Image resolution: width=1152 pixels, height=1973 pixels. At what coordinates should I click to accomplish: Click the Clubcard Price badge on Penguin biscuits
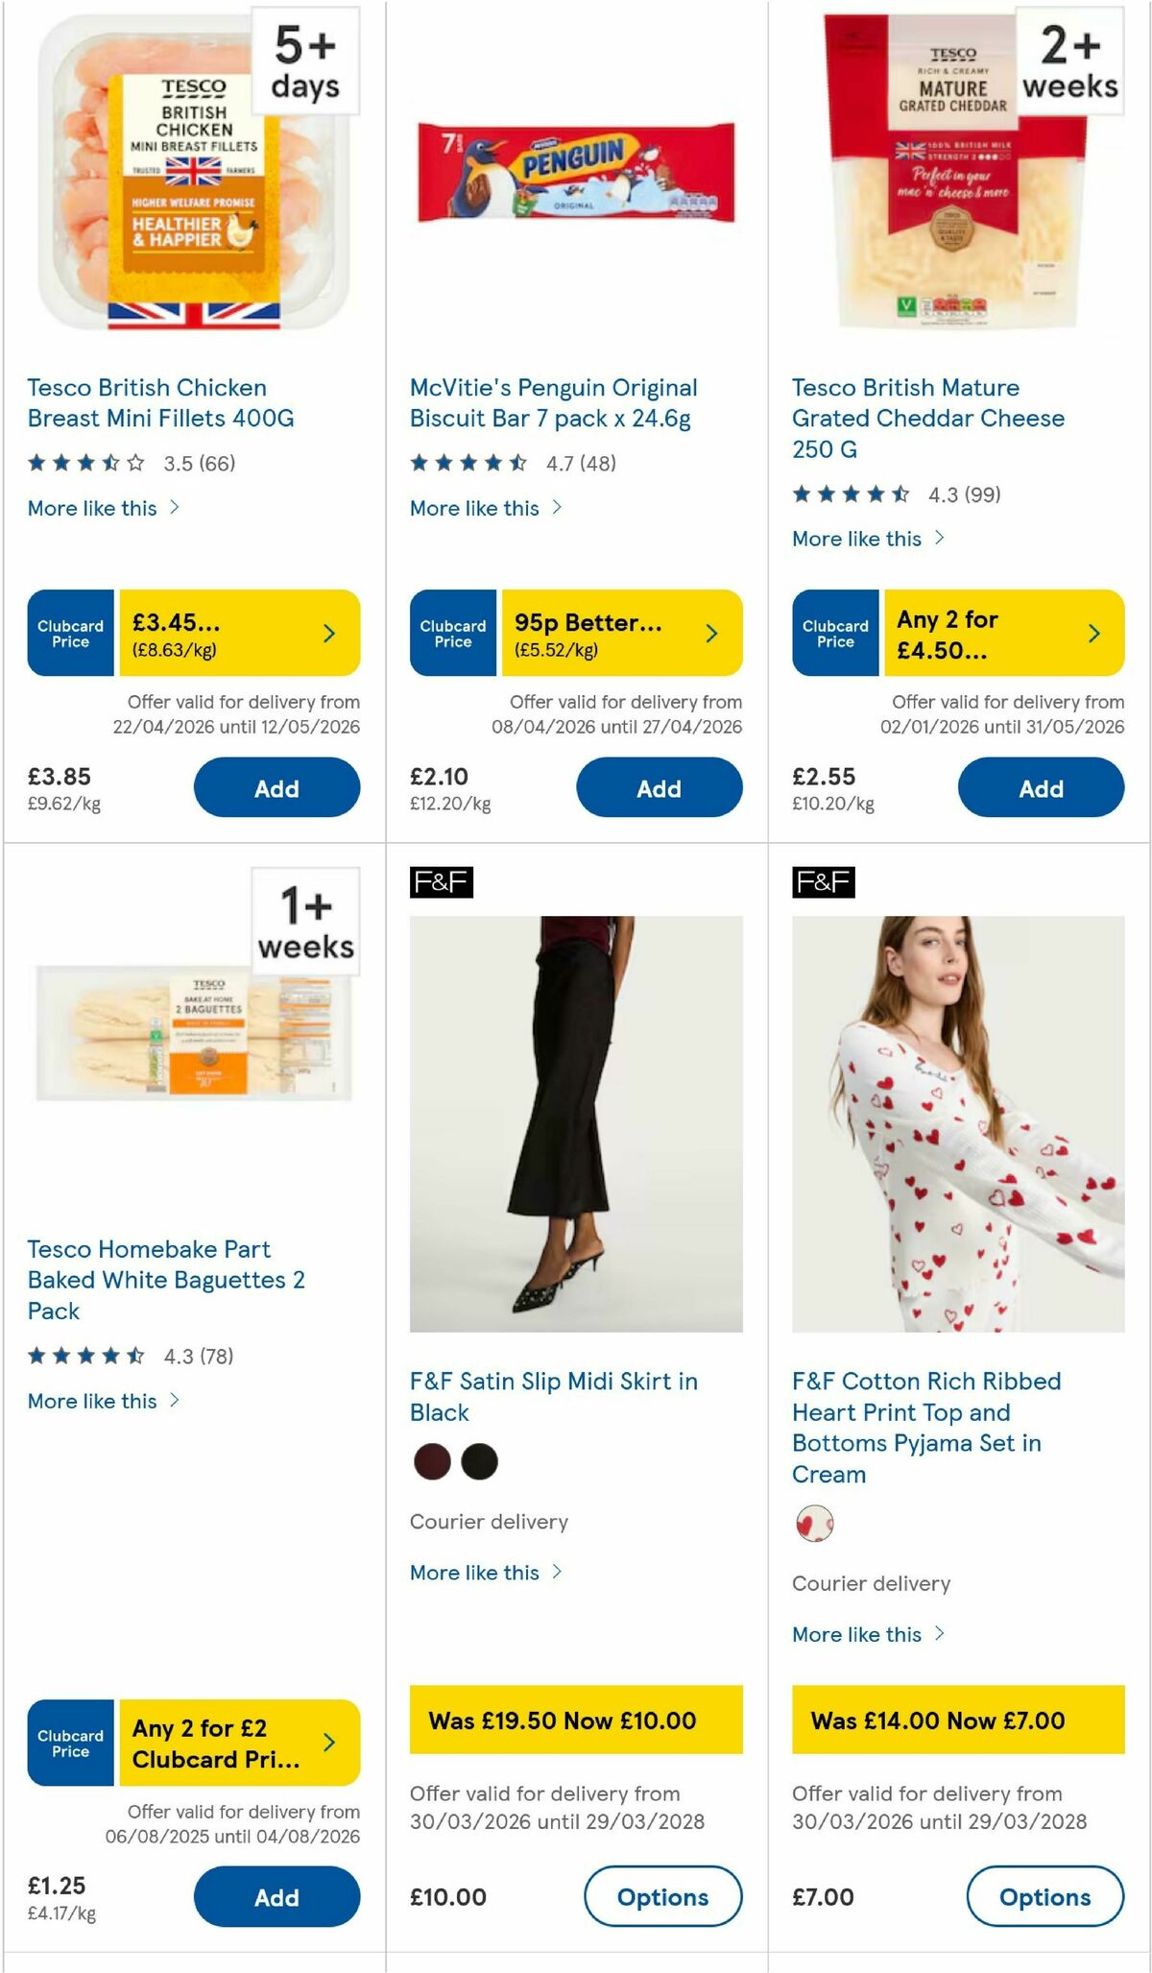pyautogui.click(x=453, y=633)
